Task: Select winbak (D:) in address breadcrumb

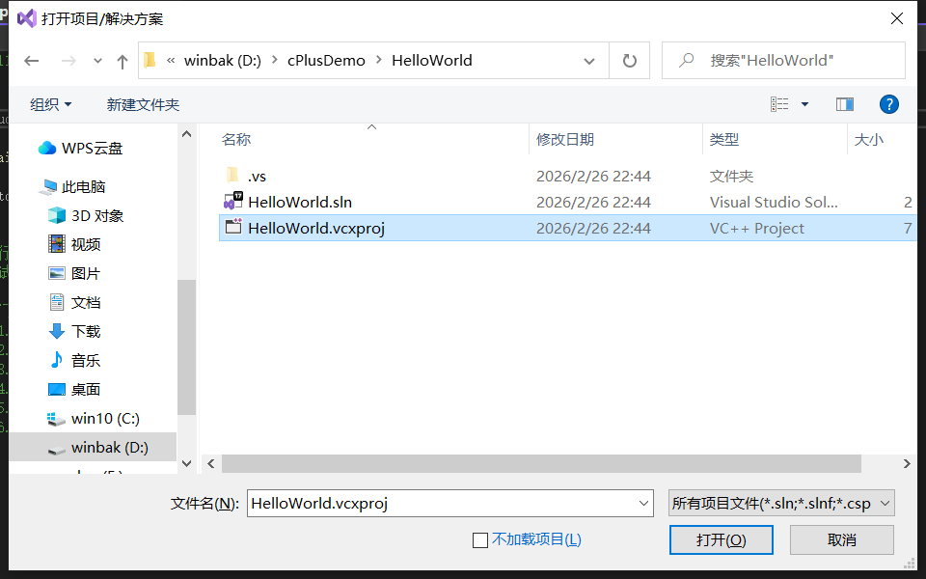Action: pos(223,60)
